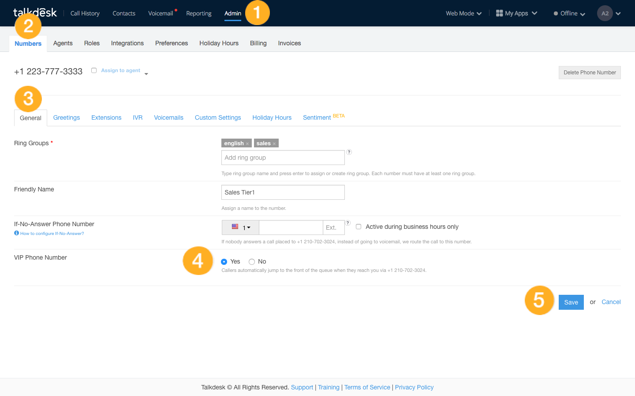Click the A2 user avatar
Image resolution: width=635 pixels, height=396 pixels.
click(605, 13)
